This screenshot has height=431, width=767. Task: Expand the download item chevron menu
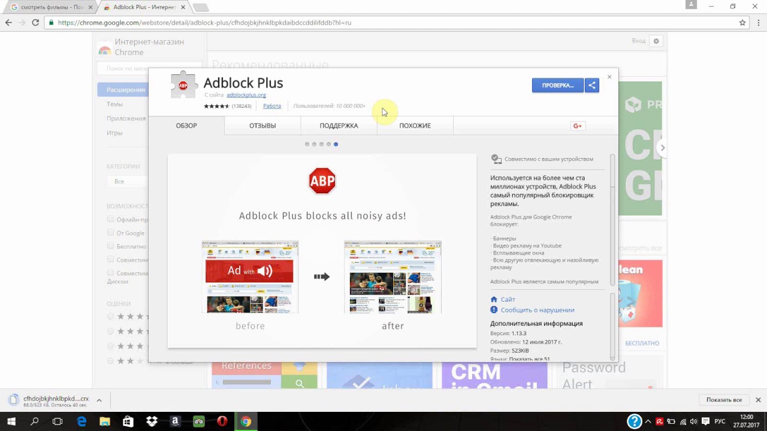(x=99, y=400)
